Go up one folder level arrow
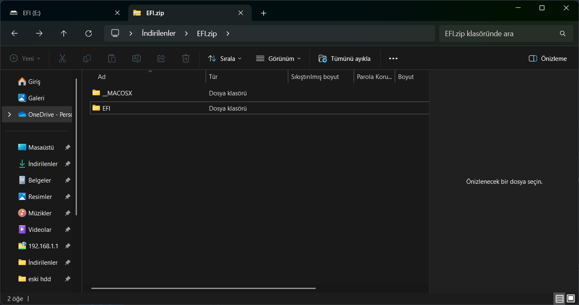 tap(64, 34)
